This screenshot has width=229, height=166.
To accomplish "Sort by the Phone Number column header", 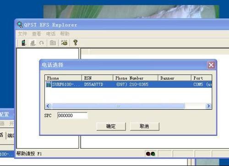I will click(x=136, y=78).
